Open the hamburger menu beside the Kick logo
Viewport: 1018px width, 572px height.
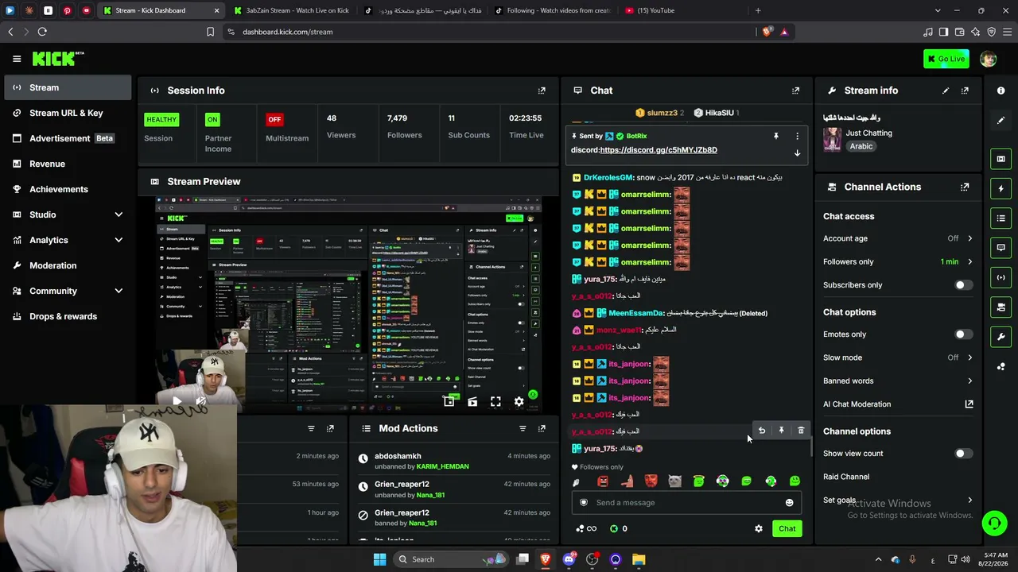(17, 59)
